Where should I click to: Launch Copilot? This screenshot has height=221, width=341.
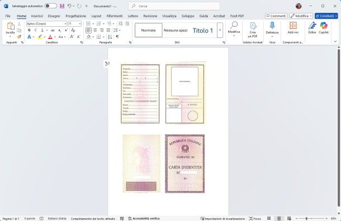(x=324, y=28)
